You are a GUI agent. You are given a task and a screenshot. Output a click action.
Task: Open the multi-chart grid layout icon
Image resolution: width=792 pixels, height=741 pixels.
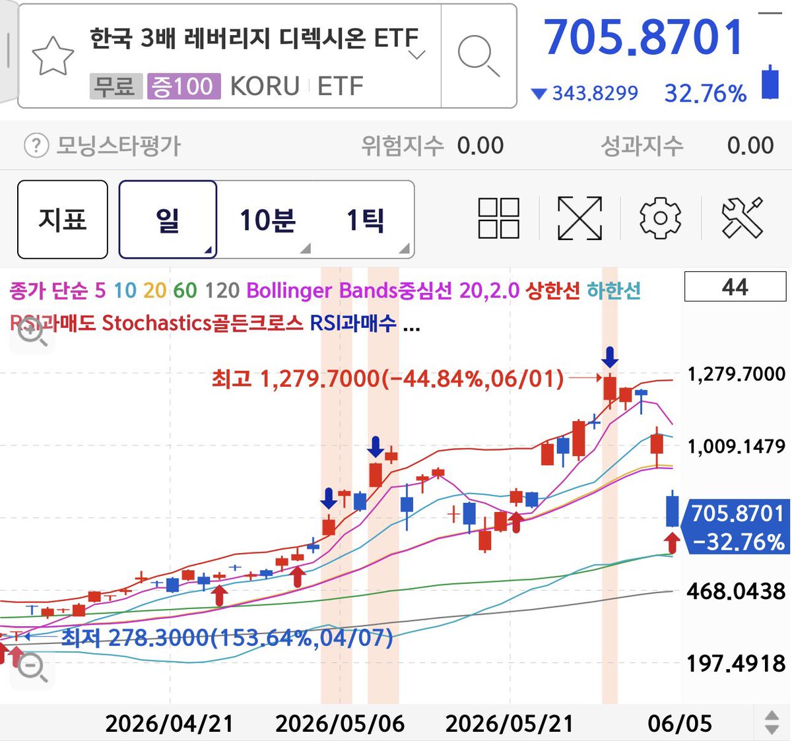pyautogui.click(x=498, y=218)
